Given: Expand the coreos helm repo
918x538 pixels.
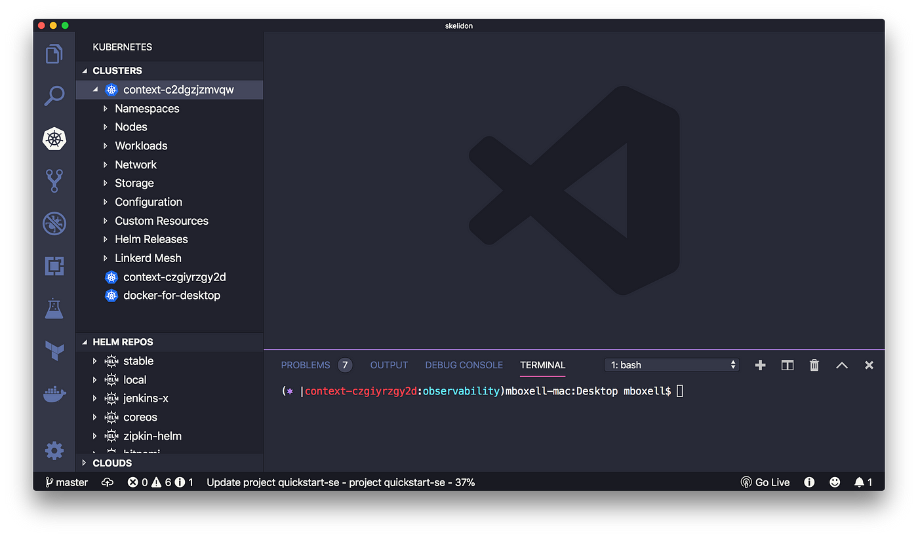Looking at the screenshot, I should 95,417.
